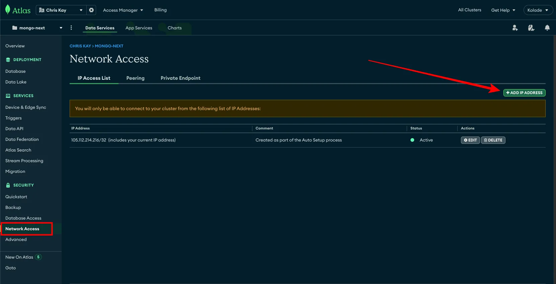Click the Status column header
The image size is (556, 284).
point(416,128)
